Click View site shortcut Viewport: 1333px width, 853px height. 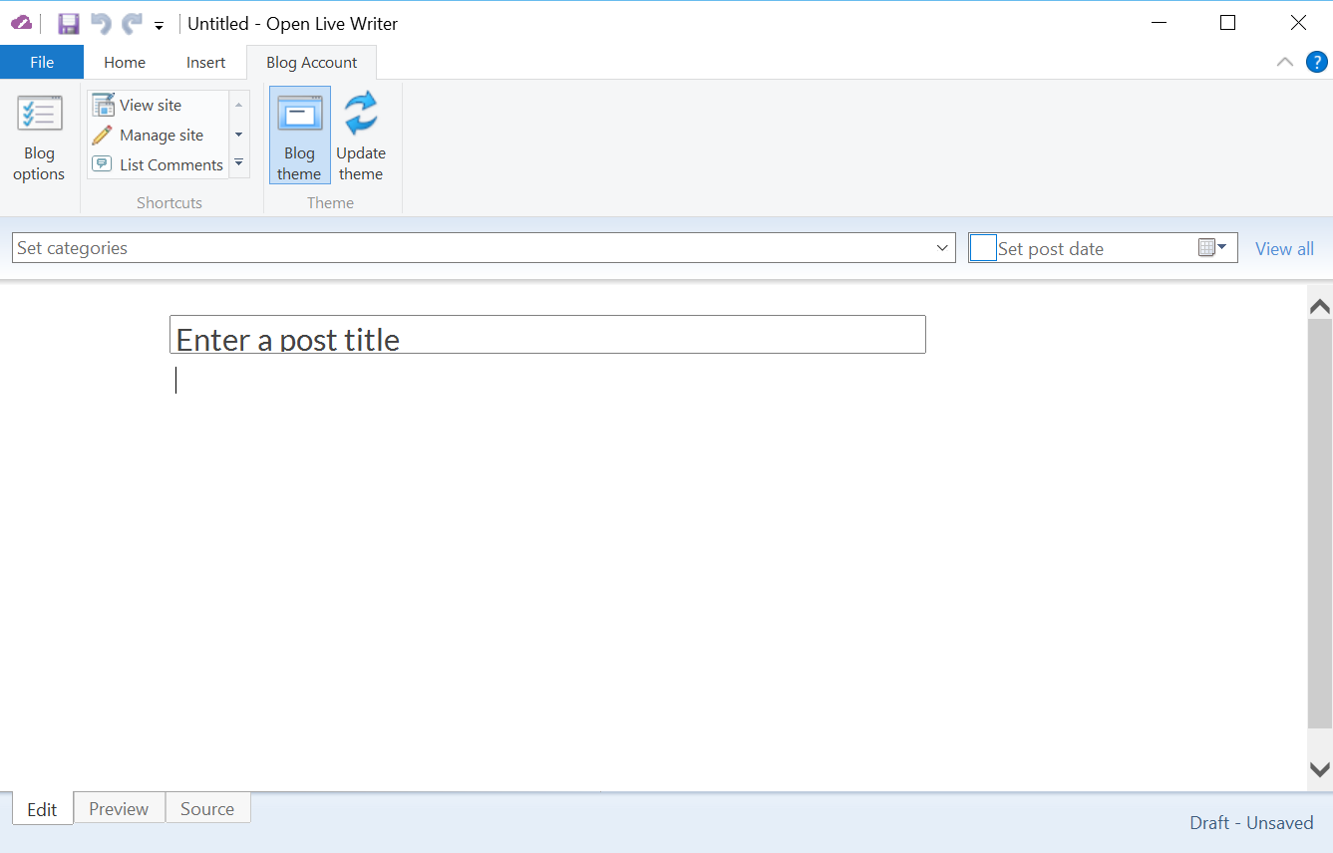[x=158, y=105]
